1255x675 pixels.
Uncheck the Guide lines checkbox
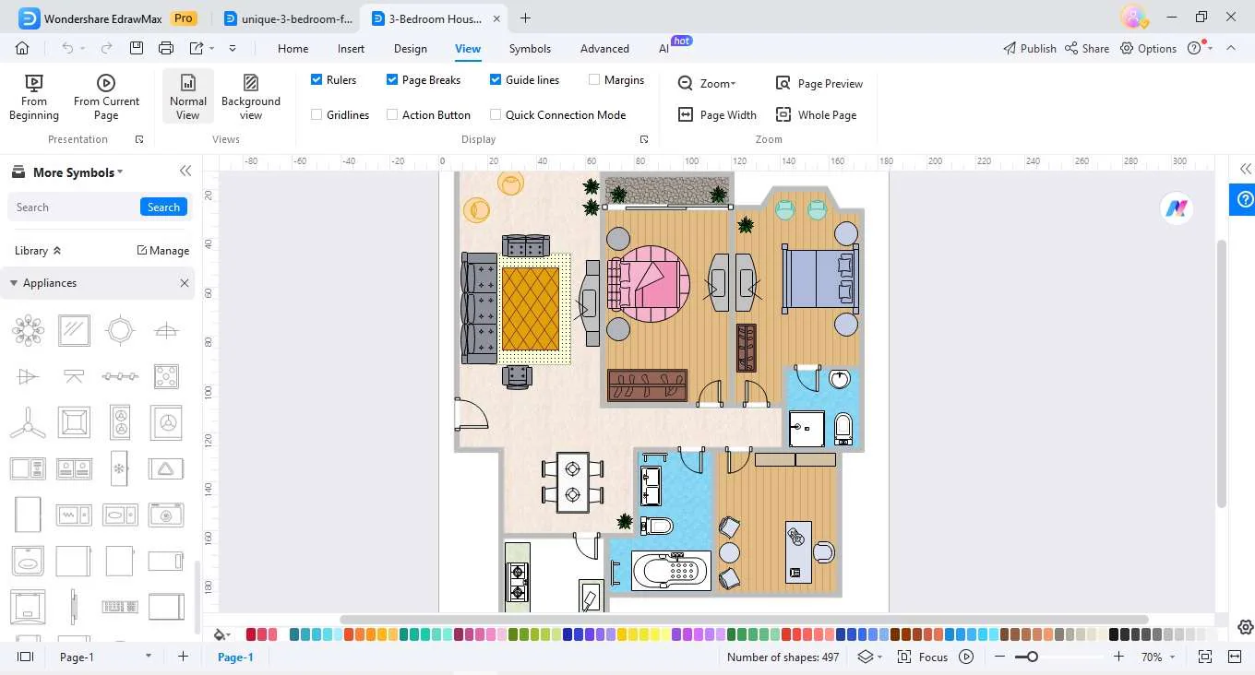click(x=496, y=80)
